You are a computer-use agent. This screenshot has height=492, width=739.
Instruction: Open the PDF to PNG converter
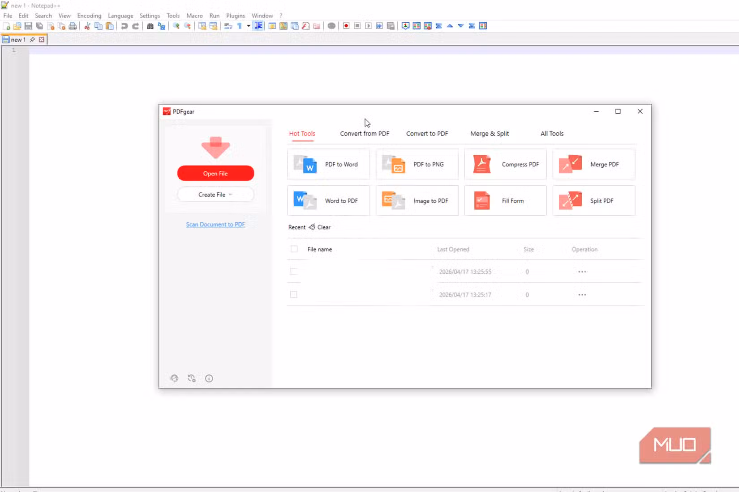417,164
